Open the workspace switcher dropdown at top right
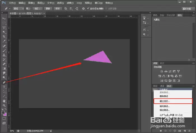Image resolution: width=196 pixels, height=133 pixels. [187, 9]
